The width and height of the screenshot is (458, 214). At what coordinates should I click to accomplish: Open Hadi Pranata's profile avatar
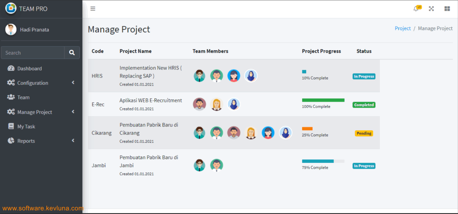11,30
